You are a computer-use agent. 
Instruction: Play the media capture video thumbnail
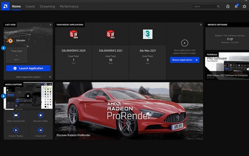[28, 96]
